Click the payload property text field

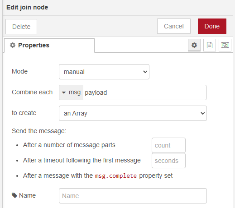coord(145,92)
